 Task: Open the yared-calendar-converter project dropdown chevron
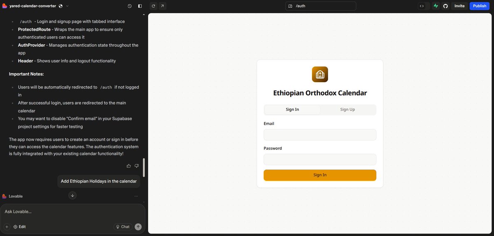pyautogui.click(x=68, y=6)
